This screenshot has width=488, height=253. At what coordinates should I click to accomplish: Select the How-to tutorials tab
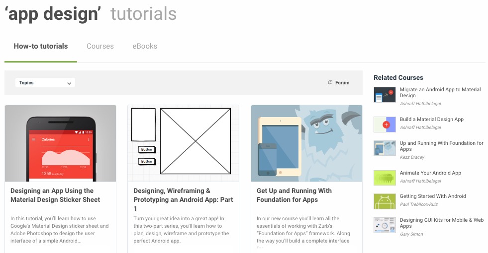coord(41,46)
